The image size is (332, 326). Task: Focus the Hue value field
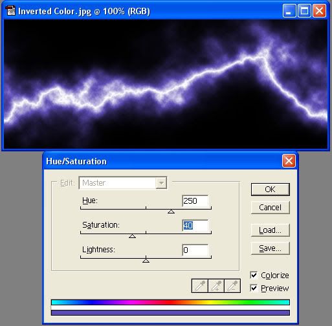[x=195, y=201]
